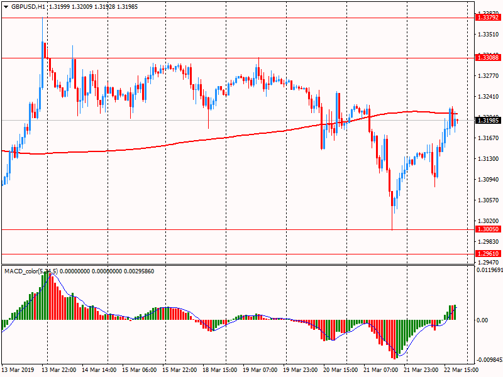Click the 1.31300 price scale value
Image resolution: width=503 pixels, height=377 pixels.
(x=489, y=159)
